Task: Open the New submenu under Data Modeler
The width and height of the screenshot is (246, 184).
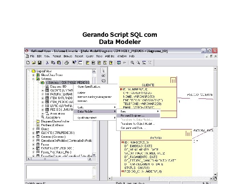Action: [x=138, y=111]
